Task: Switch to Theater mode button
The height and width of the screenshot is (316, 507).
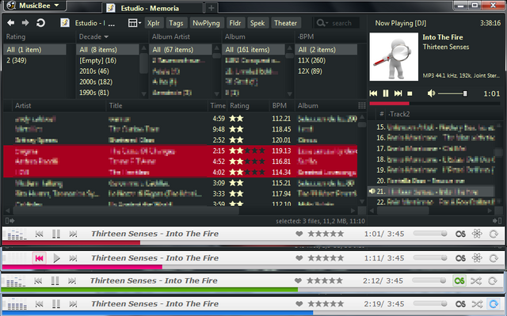Action: (x=285, y=23)
